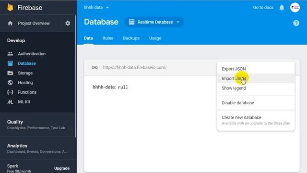Open Project Overview home icon
Image resolution: width=307 pixels, height=173 pixels.
point(10,24)
